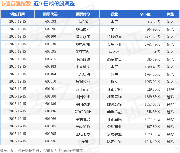This screenshot has width=180, height=153.
Task: Click the 股票代码 column header
Action: click(50, 14)
